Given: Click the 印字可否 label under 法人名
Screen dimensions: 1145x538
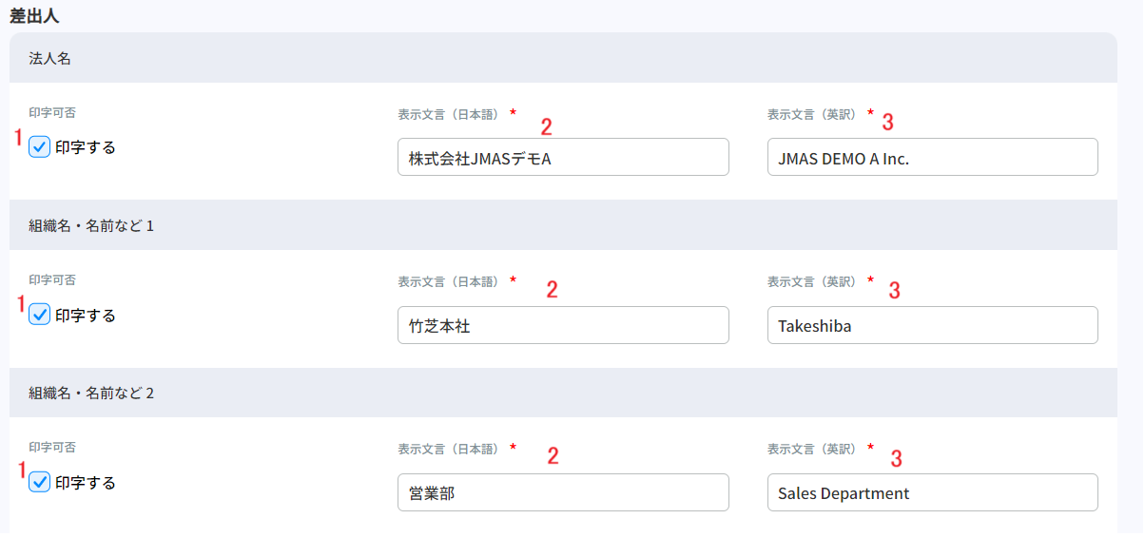Looking at the screenshot, I should 52,113.
